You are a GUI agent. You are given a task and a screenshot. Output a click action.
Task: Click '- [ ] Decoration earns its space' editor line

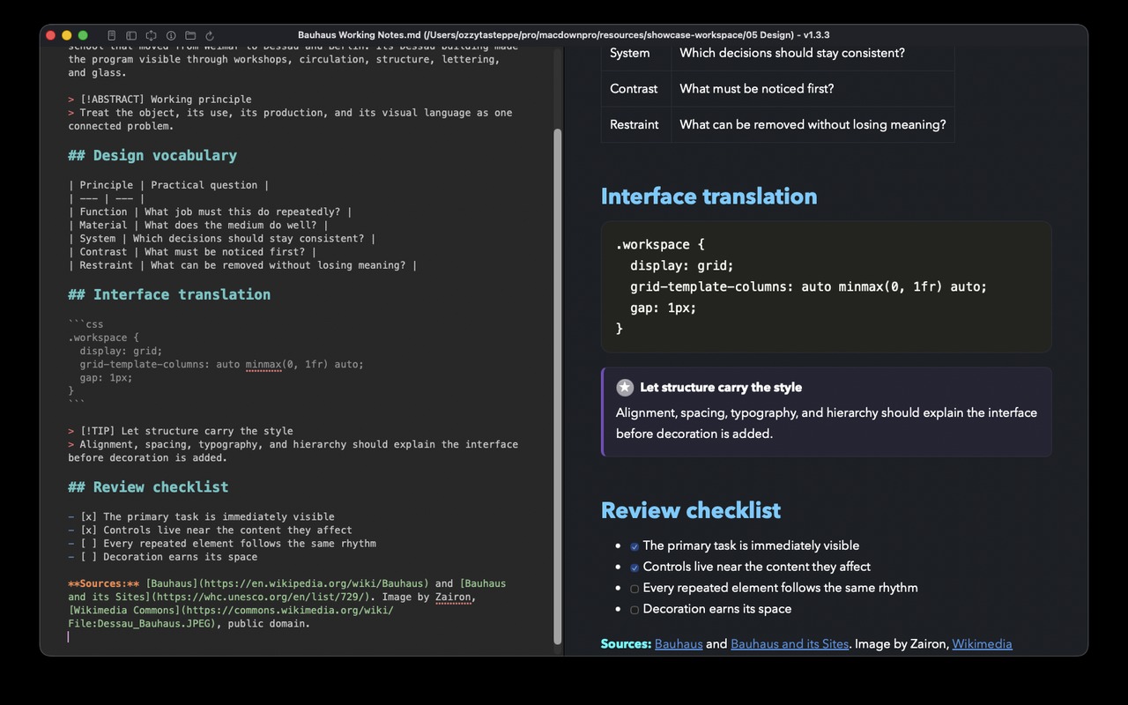click(x=162, y=557)
